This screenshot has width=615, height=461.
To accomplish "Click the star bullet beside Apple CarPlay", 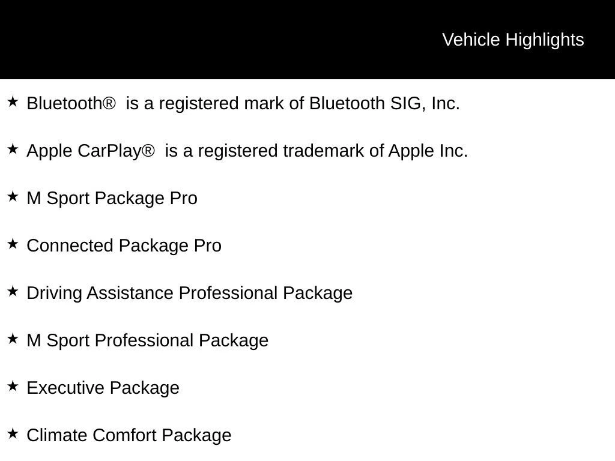I will coord(13,149).
